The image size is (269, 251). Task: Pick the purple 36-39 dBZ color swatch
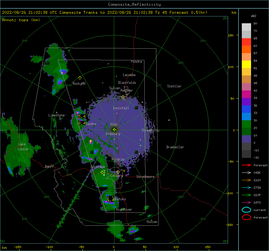(246, 102)
